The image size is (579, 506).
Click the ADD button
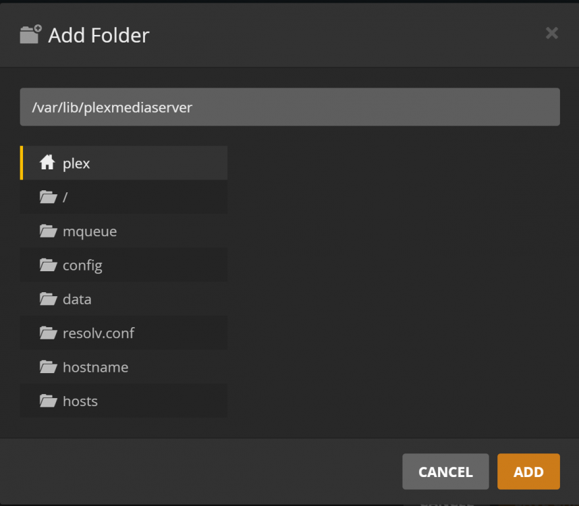coord(528,472)
